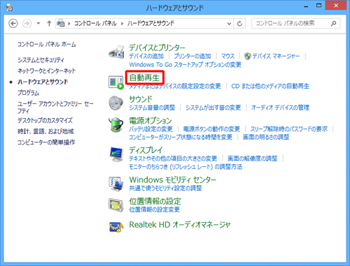Expand the chevron before コントロール パネル breadcrumb
350x266 pixels.
pos(69,24)
